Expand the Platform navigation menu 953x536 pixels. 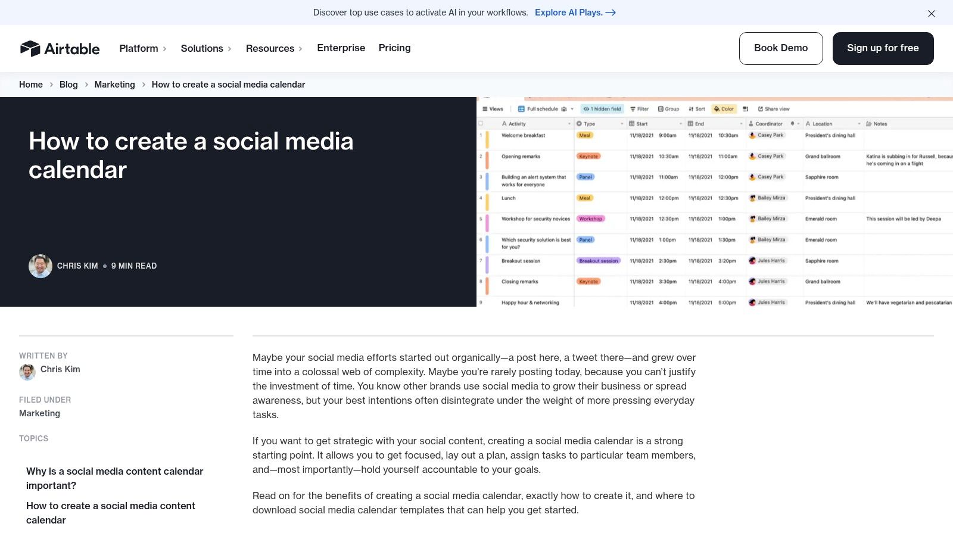[142, 48]
